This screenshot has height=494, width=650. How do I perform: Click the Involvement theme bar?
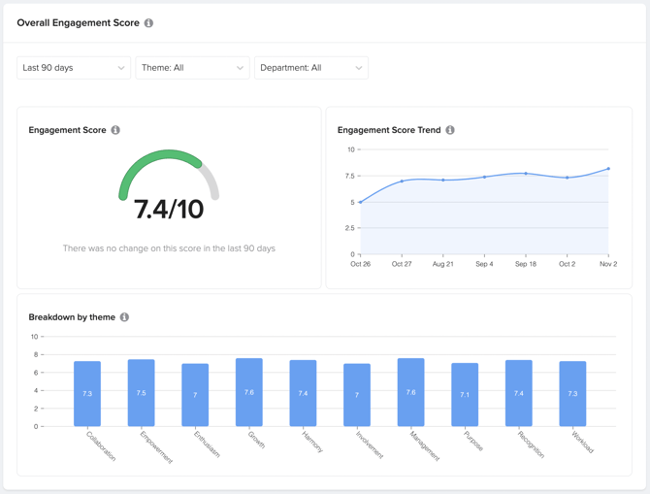click(x=357, y=395)
